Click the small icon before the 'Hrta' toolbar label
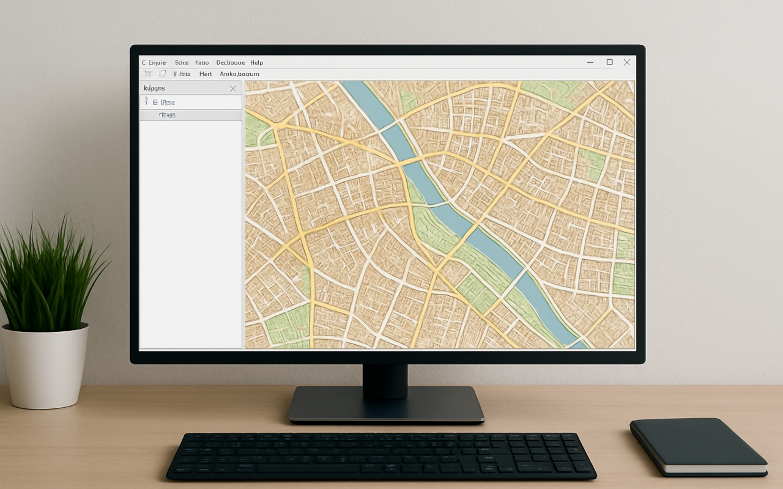This screenshot has height=489, width=783. [175, 74]
